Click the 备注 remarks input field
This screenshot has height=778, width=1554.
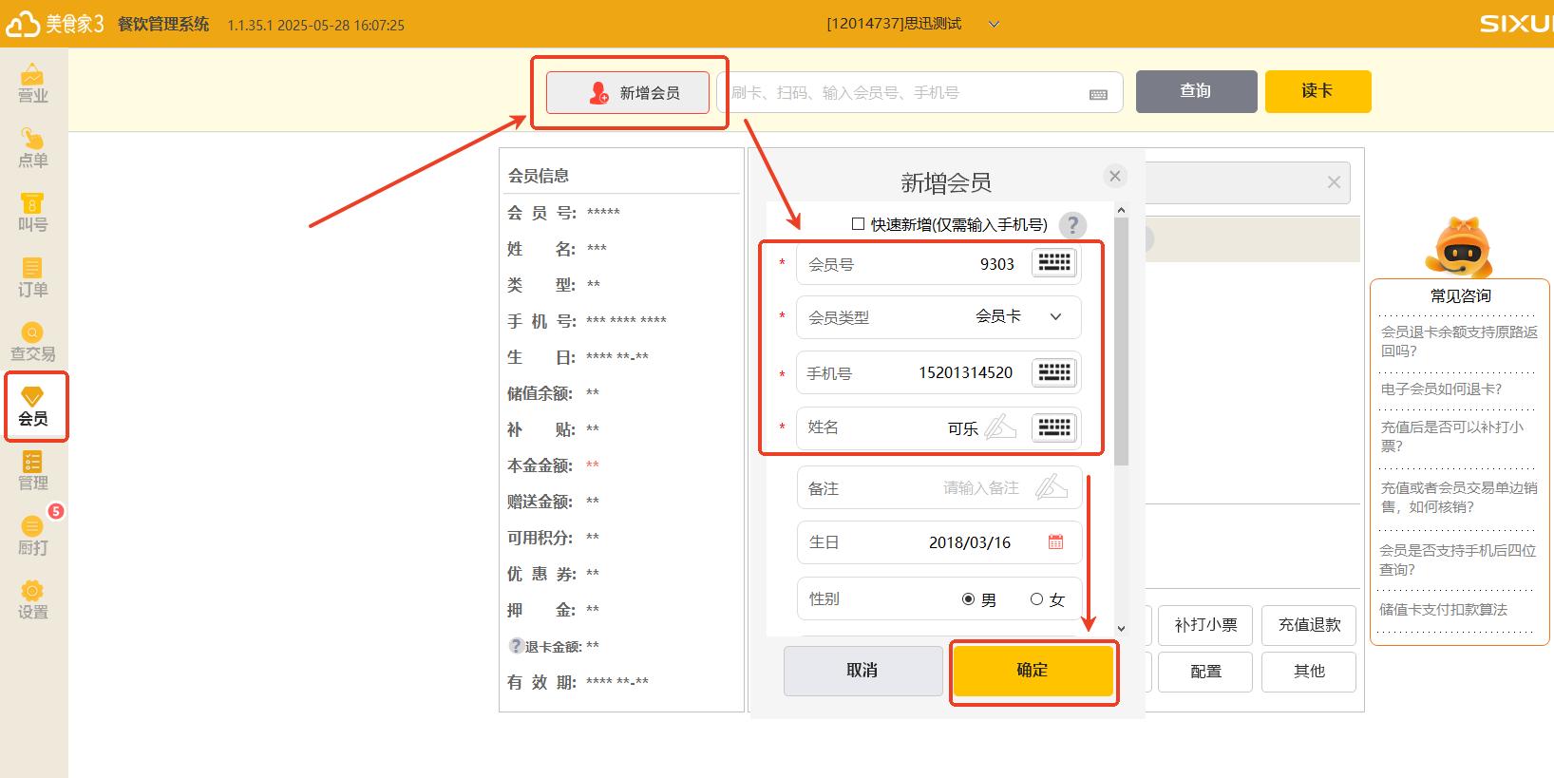(x=938, y=487)
